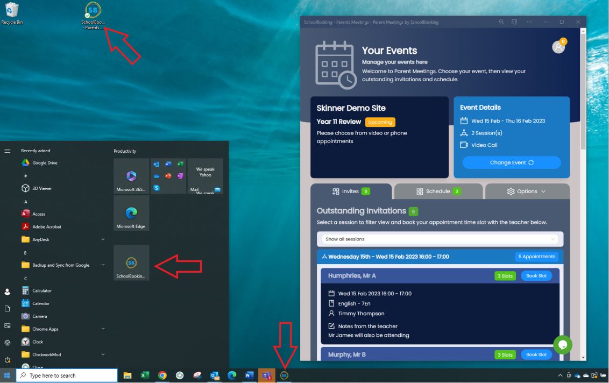
Task: Click the Change Event button
Action: tap(512, 162)
